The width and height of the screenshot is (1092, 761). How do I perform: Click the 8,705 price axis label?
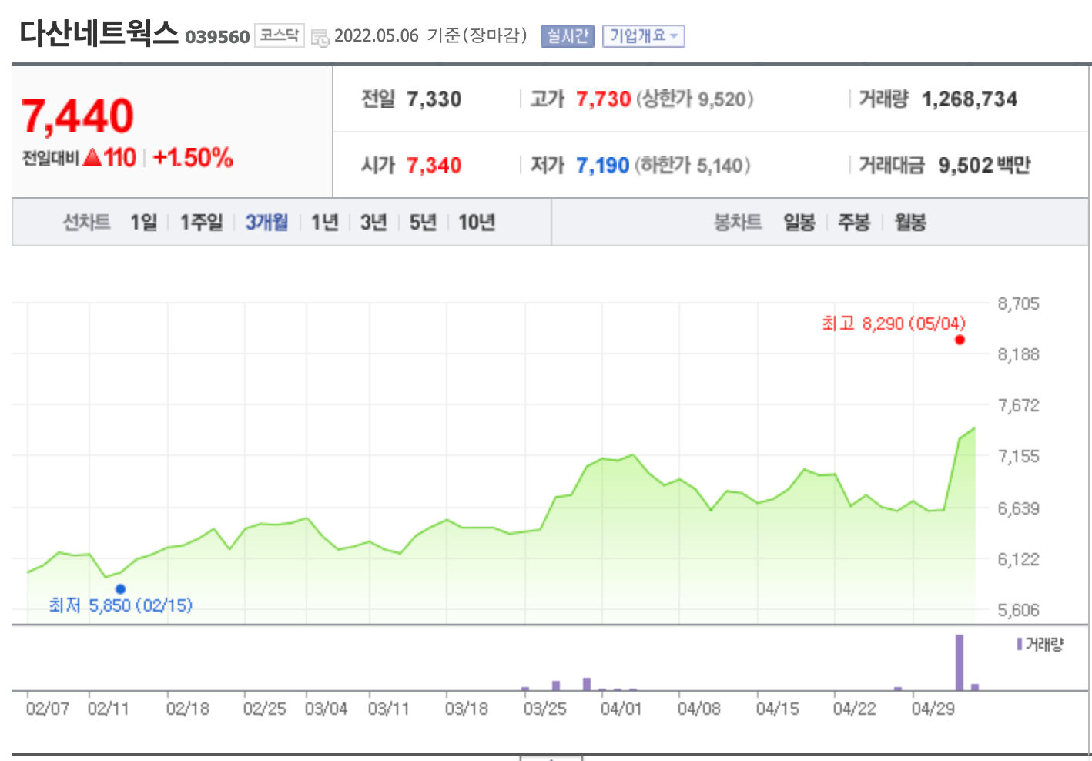[1019, 303]
